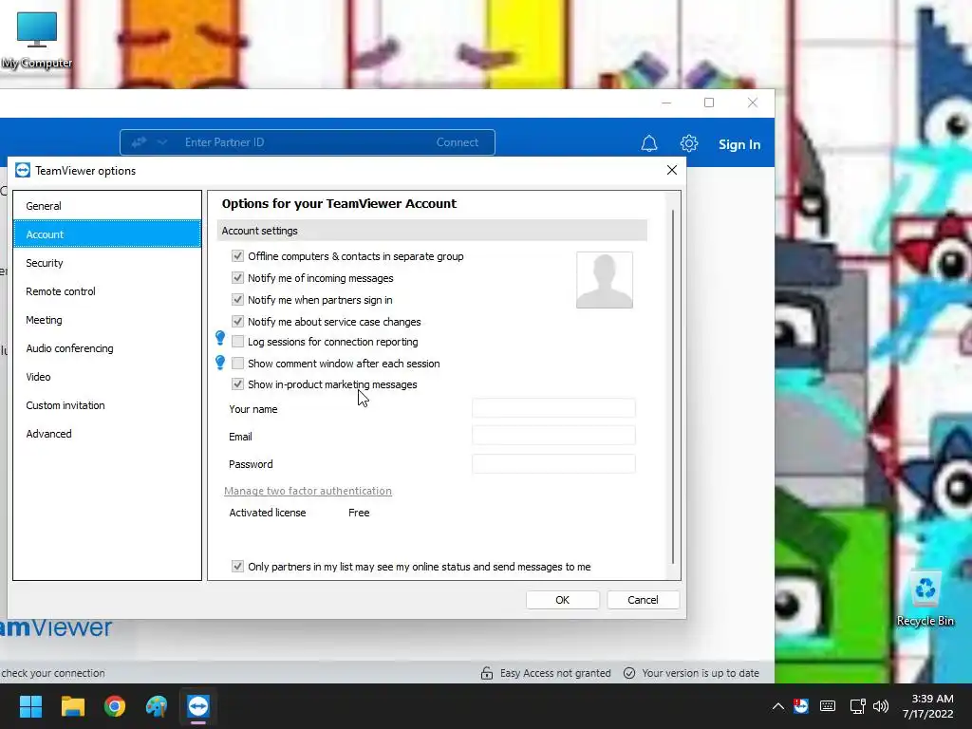Viewport: 972px width, 729px height.
Task: Open the Advanced options category
Action: pyautogui.click(x=107, y=434)
